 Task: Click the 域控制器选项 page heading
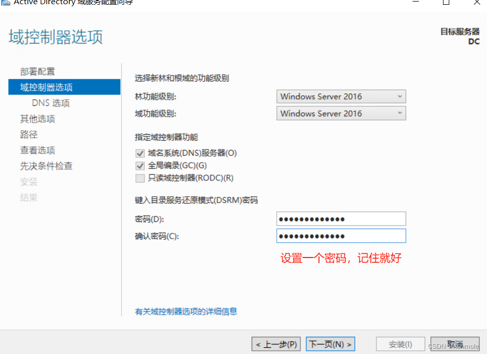point(56,37)
